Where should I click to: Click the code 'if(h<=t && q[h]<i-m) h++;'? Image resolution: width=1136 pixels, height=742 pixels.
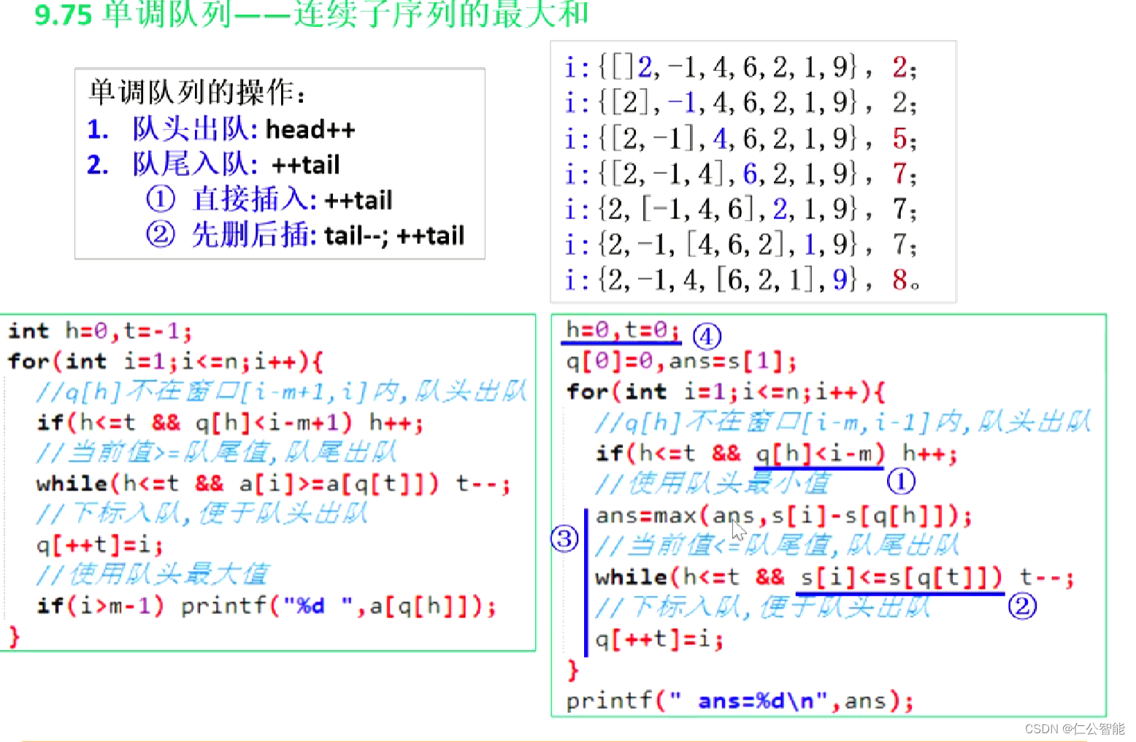pos(776,453)
